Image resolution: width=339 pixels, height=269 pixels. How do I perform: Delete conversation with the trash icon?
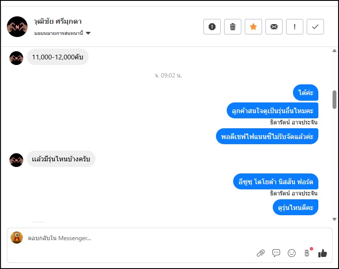[x=233, y=27]
